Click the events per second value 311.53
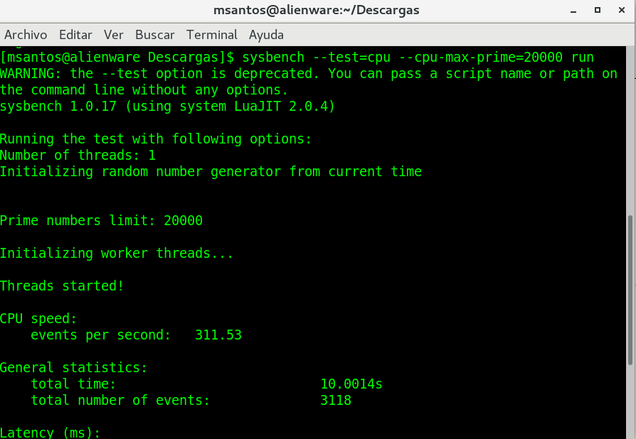This screenshot has width=636, height=439. (218, 335)
